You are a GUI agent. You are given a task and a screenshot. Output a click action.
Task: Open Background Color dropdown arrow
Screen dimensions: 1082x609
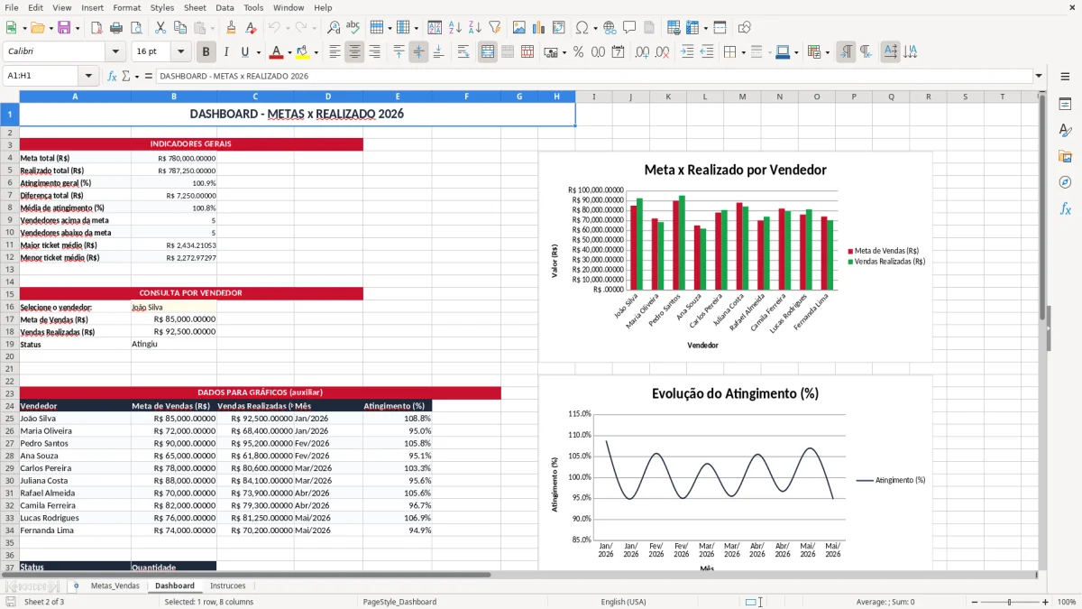point(316,52)
